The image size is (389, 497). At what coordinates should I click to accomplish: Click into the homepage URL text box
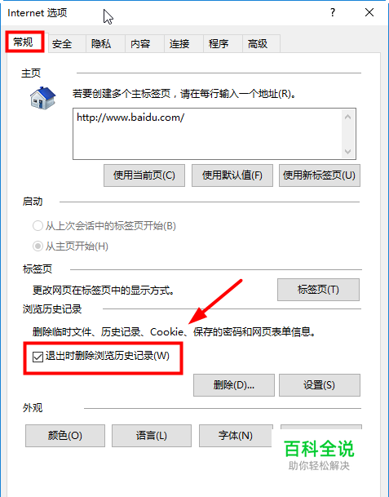tap(207, 134)
